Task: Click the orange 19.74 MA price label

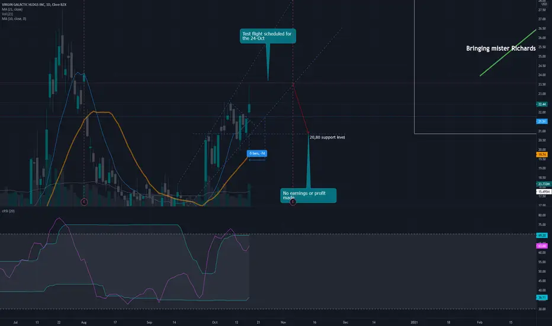Action: [x=542, y=154]
